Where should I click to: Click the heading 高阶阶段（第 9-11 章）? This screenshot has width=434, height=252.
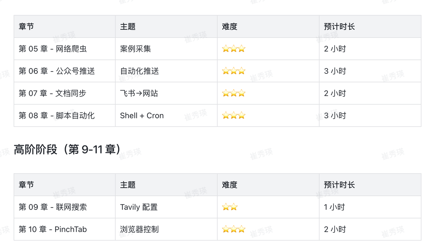tap(67, 149)
